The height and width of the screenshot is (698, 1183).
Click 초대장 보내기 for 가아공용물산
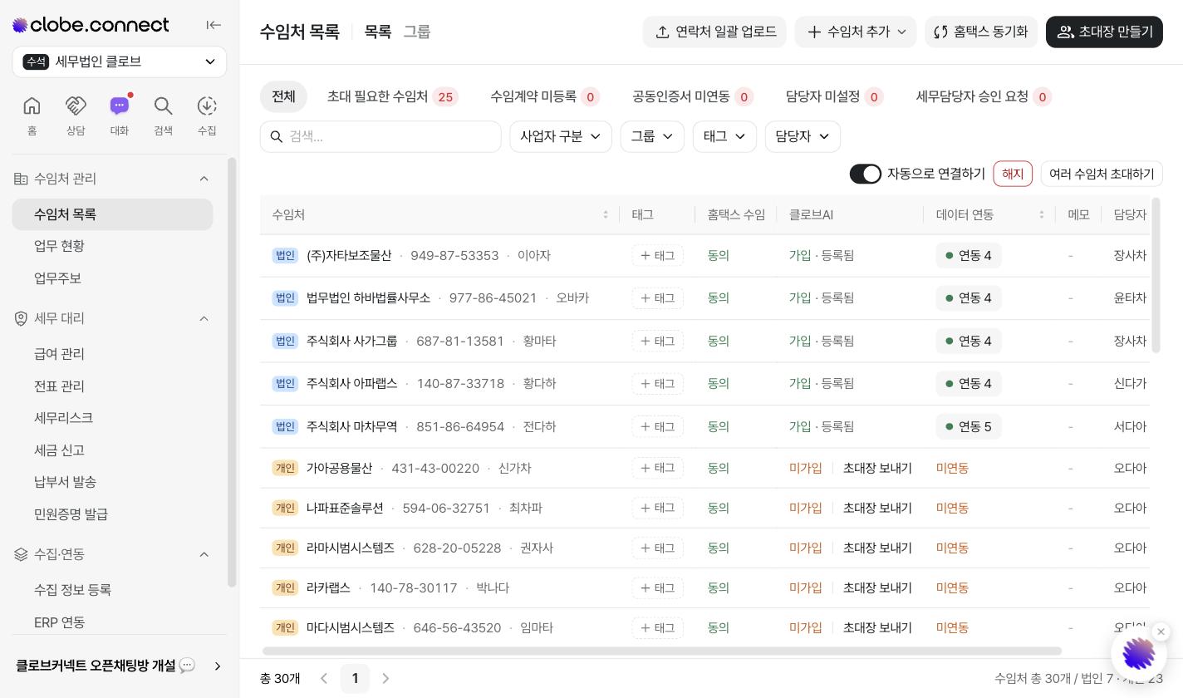coord(877,468)
